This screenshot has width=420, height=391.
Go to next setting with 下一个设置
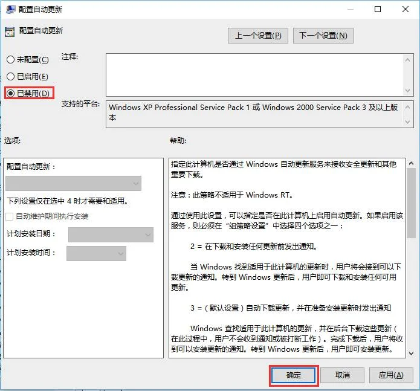tap(323, 36)
